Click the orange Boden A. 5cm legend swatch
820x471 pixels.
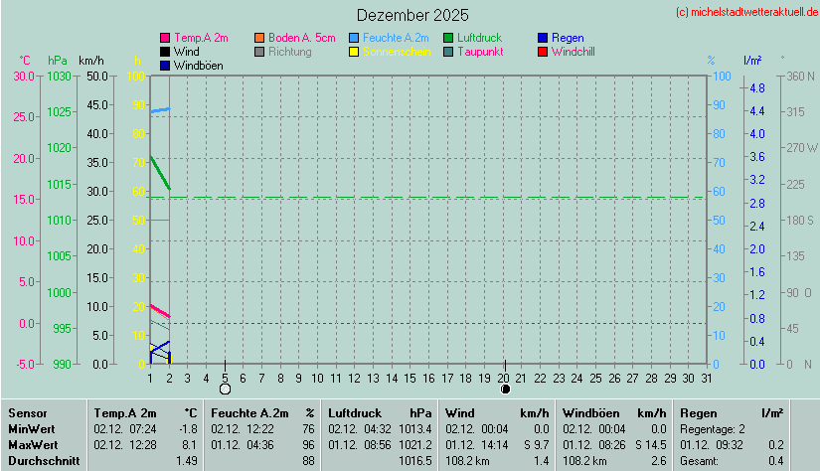[x=260, y=38]
